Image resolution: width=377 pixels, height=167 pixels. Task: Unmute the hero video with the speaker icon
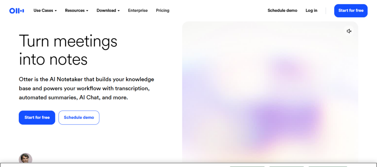tap(349, 31)
